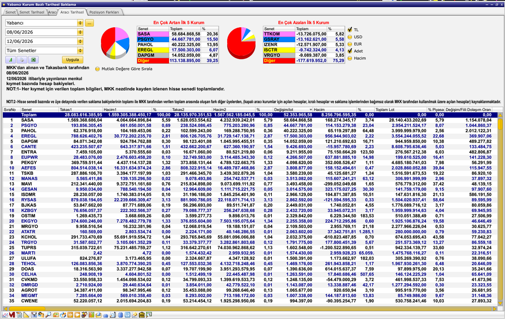This screenshot has width=505, height=319.
Task: Switch to the Aracı tab
Action: point(52,13)
